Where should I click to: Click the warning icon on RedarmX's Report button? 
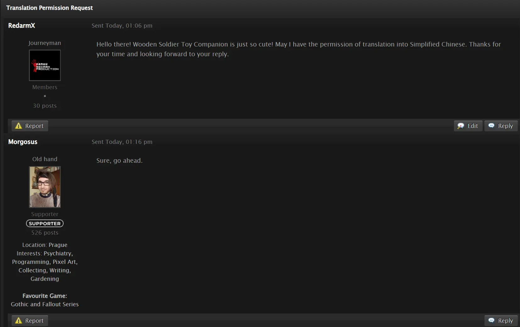(19, 126)
